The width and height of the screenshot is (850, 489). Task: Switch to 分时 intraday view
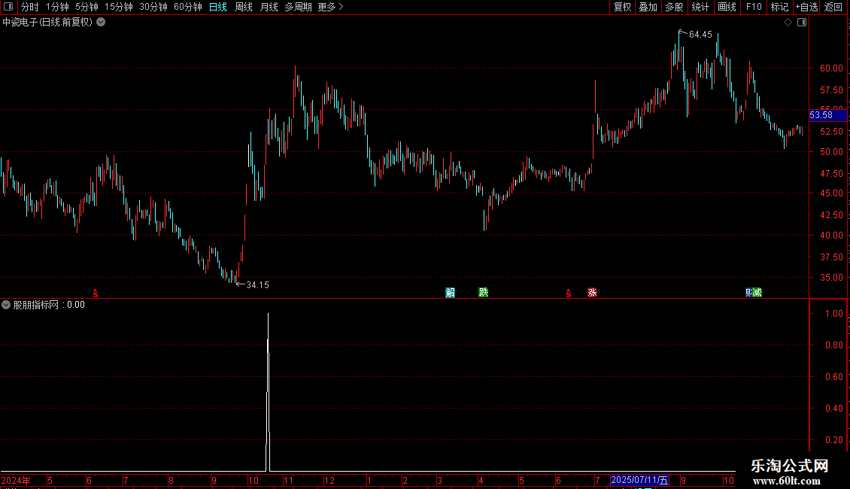(30, 7)
